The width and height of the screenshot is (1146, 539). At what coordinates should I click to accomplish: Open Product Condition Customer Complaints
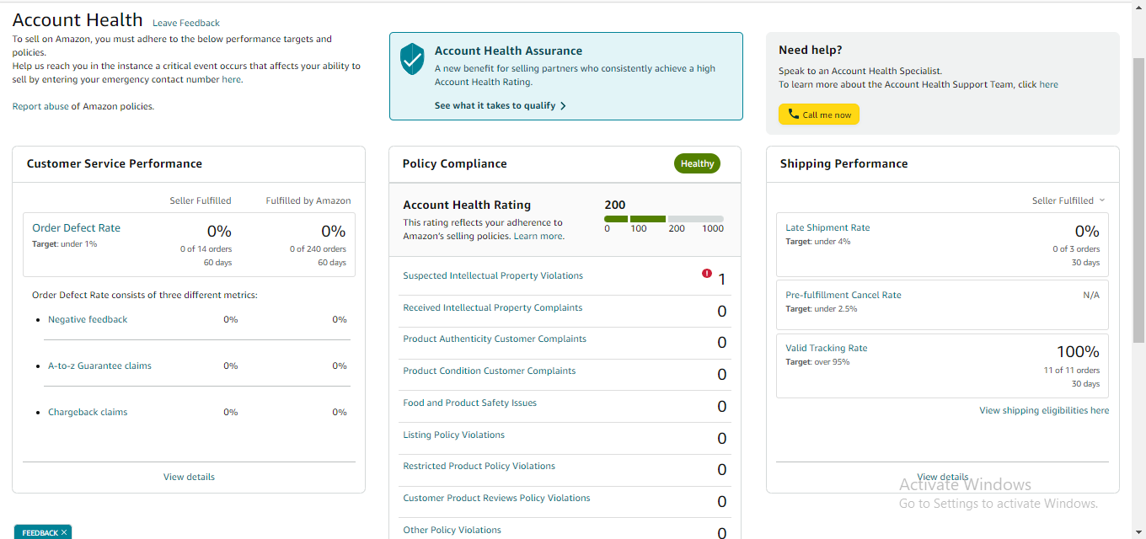coord(490,371)
